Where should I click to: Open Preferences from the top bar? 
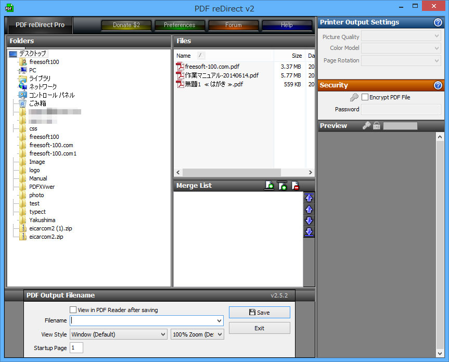[179, 25]
